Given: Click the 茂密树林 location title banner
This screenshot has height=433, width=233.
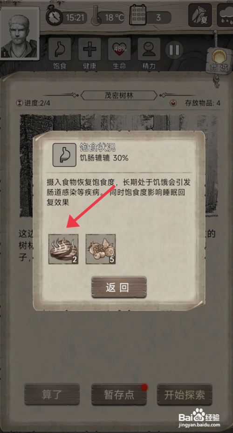Looking at the screenshot, I should (119, 95).
